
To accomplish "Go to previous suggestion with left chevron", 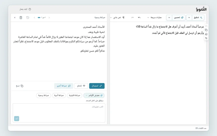I will point(34,18).
